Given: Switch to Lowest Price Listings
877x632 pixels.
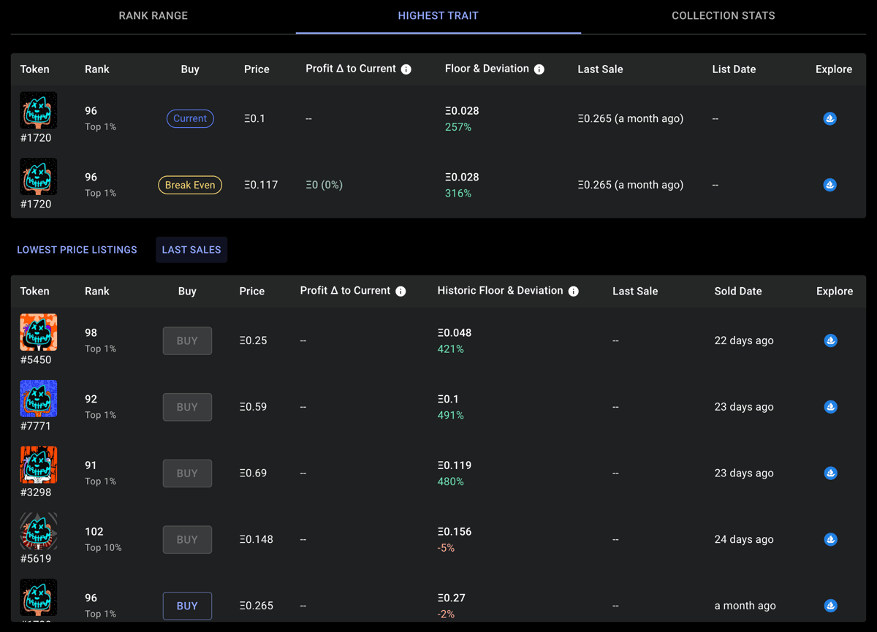Looking at the screenshot, I should pos(77,250).
